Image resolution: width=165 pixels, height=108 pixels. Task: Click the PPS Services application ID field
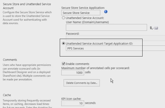116,48
